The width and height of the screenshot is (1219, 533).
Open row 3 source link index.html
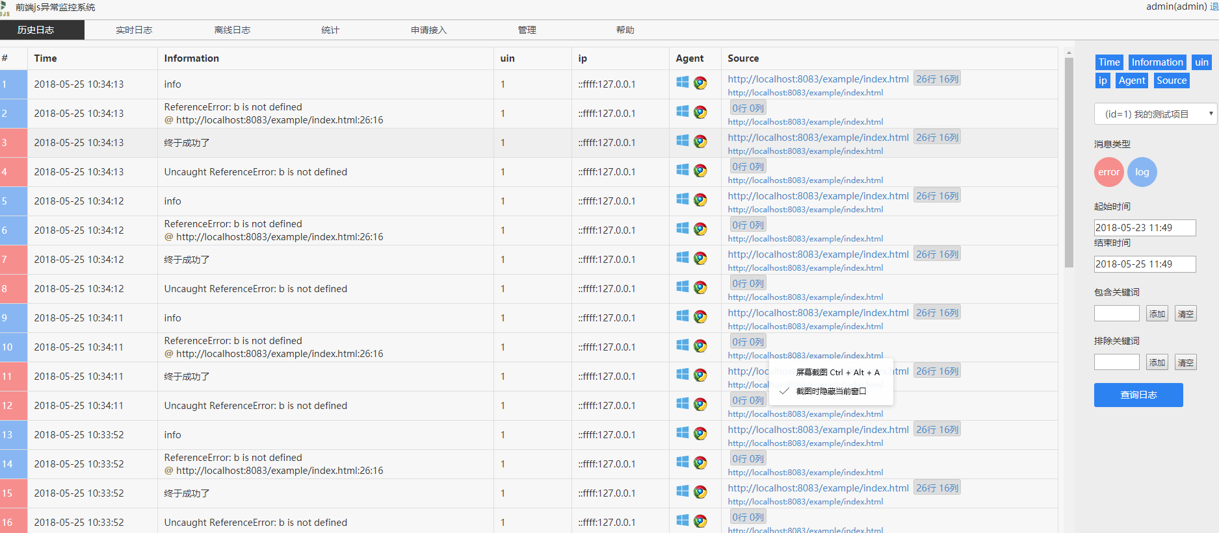point(818,137)
